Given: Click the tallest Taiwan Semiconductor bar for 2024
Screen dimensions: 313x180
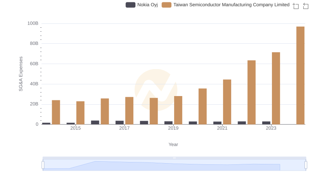Looking at the screenshot, I should pos(300,75).
